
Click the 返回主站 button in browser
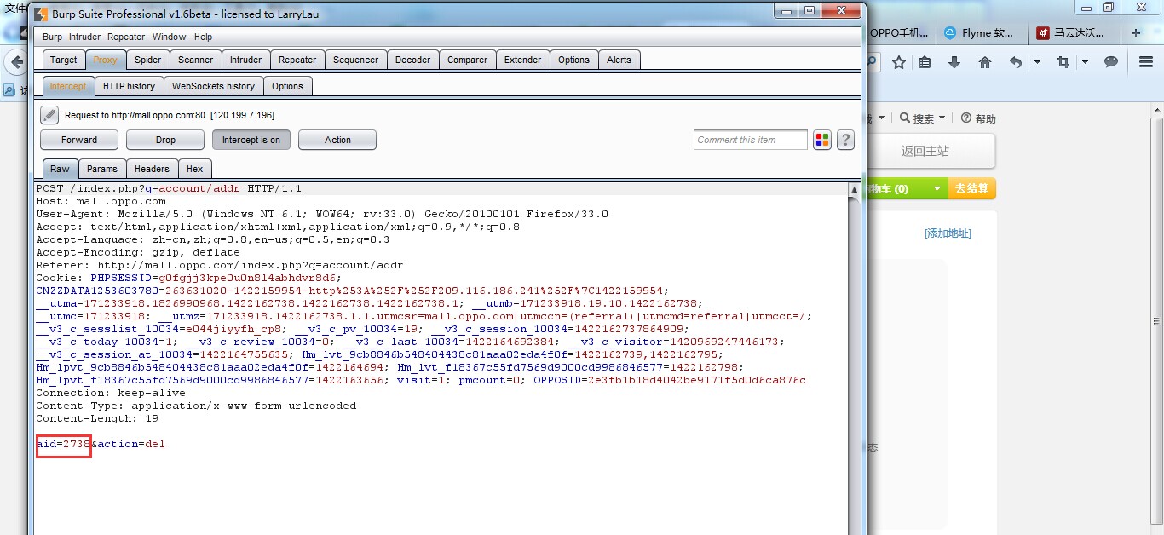click(925, 151)
